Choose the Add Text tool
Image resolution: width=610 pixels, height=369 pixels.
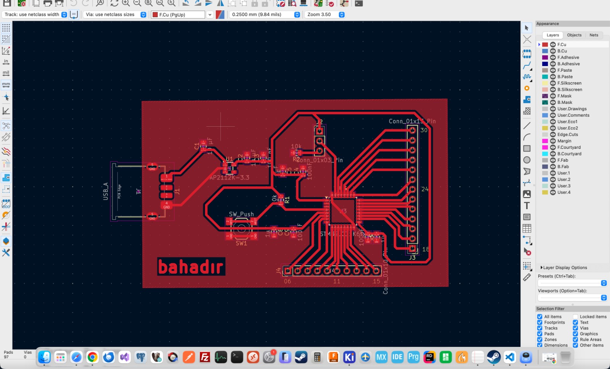pos(527,206)
